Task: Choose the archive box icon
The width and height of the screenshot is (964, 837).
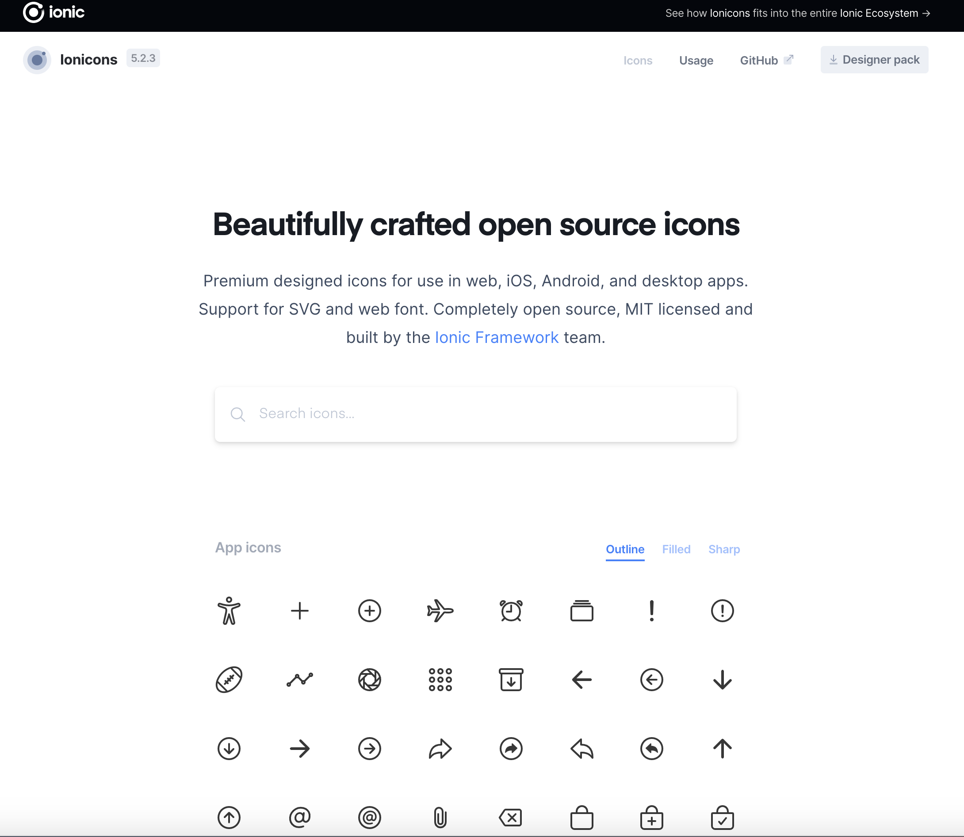Action: pos(511,680)
